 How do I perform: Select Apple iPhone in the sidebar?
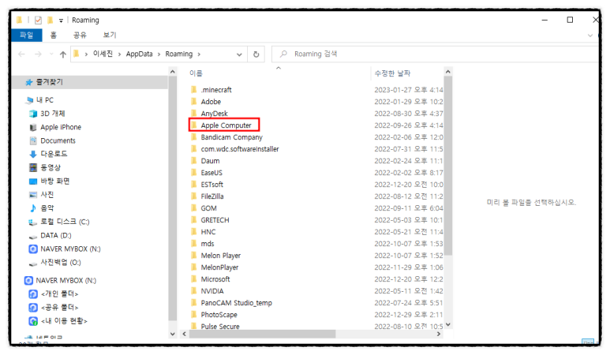click(60, 127)
